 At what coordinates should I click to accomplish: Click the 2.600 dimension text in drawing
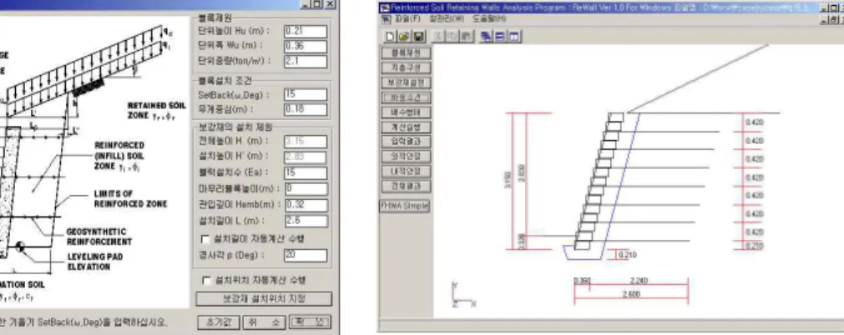click(631, 295)
